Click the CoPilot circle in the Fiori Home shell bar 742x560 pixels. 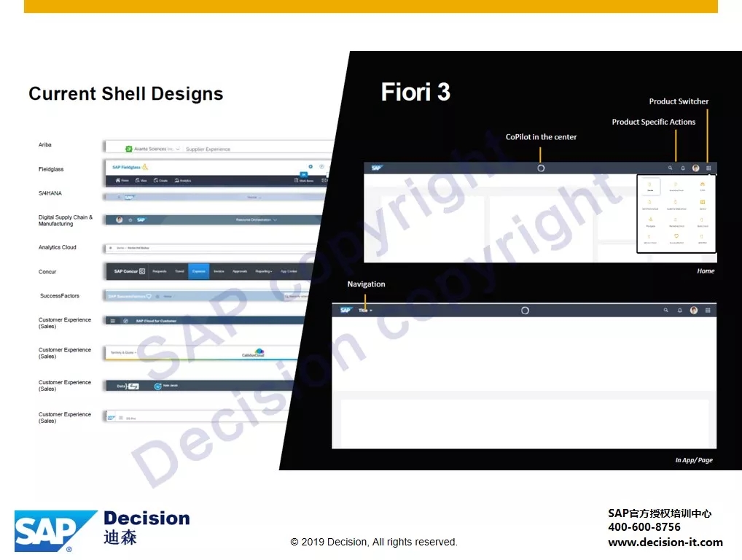(x=541, y=168)
